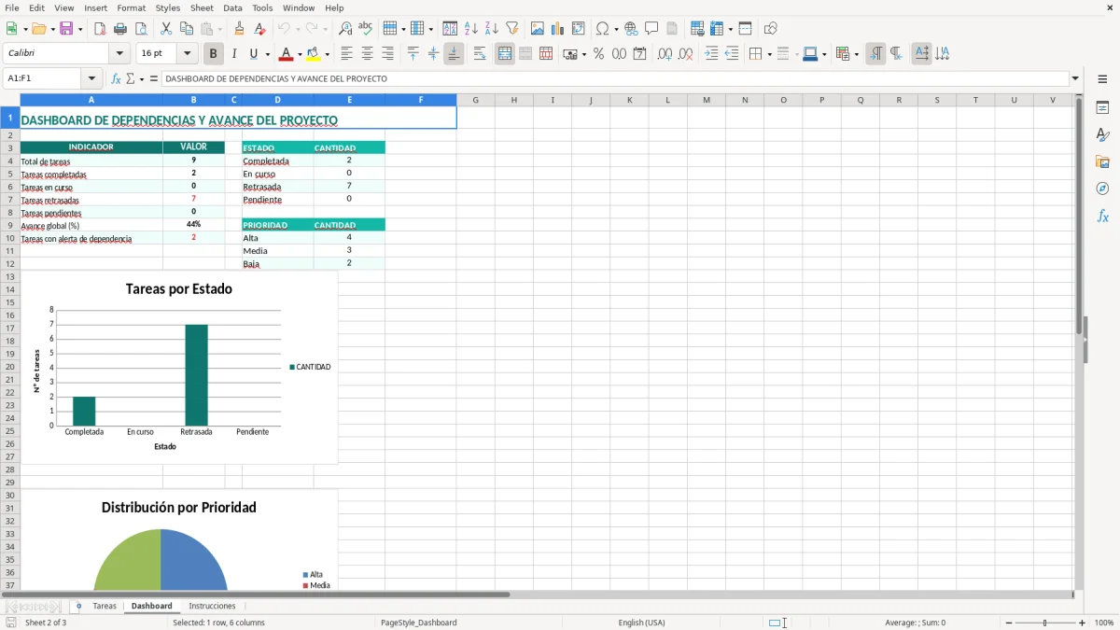This screenshot has width=1120, height=630.
Task: Toggle Wrap Text for the cell
Action: 480,54
